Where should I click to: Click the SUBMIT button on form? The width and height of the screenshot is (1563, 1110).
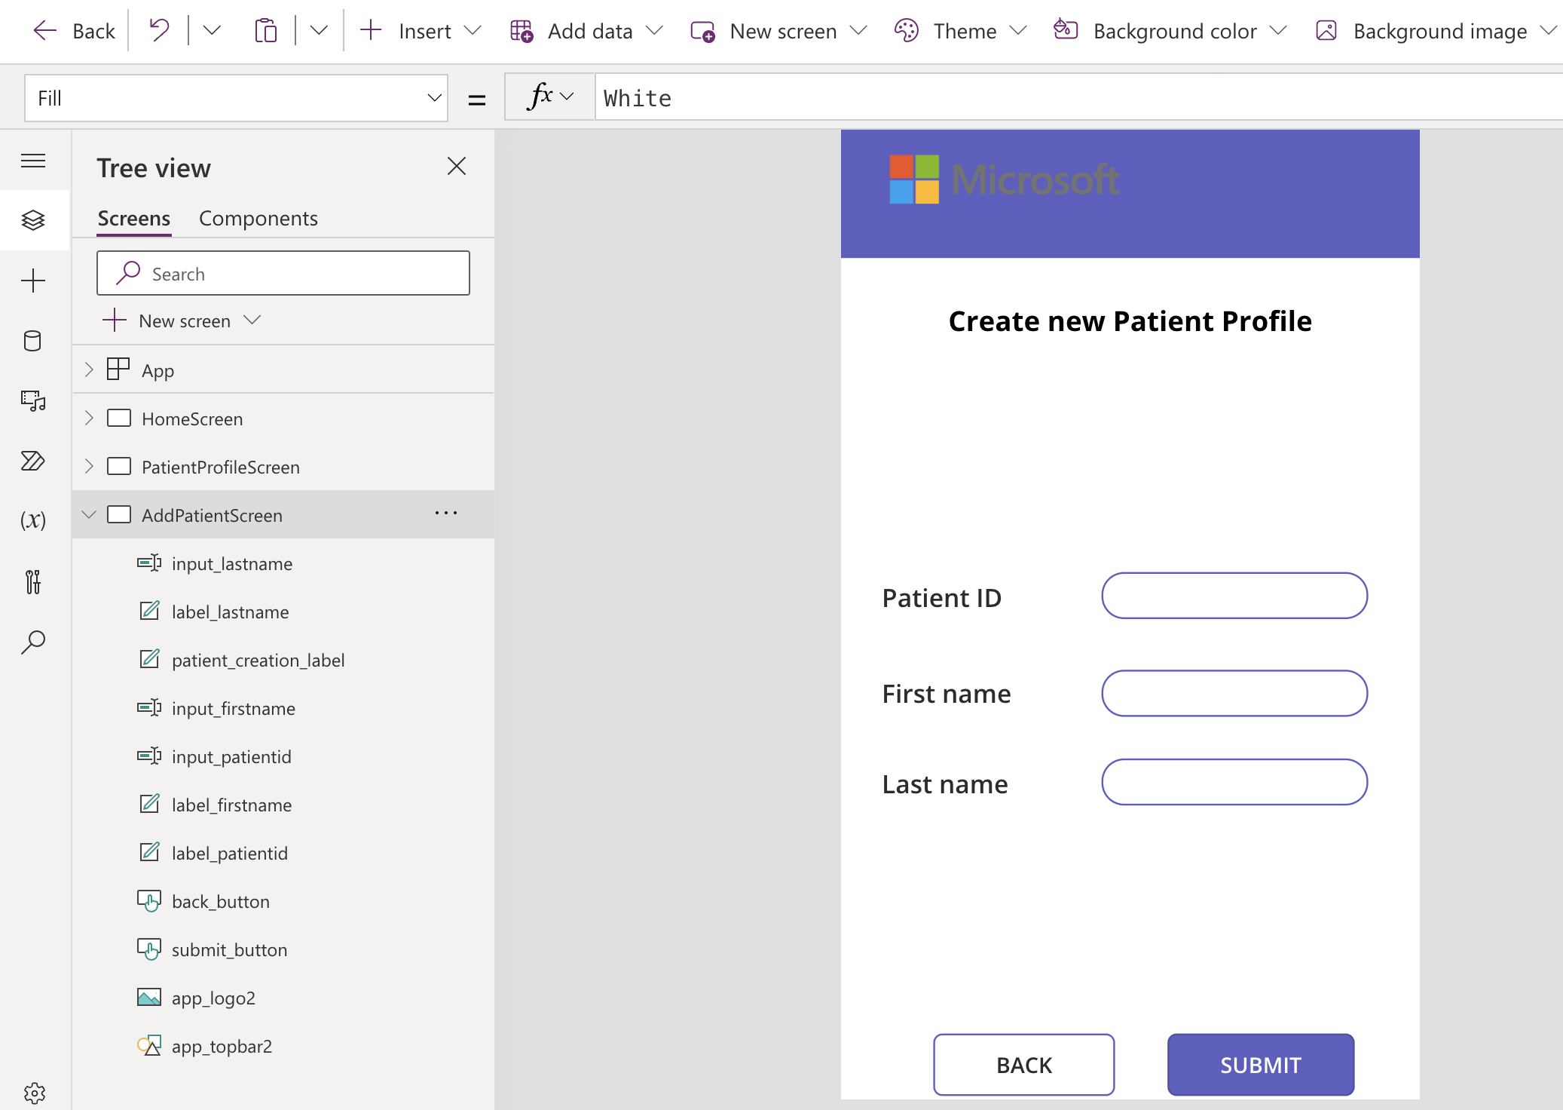[1259, 1064]
